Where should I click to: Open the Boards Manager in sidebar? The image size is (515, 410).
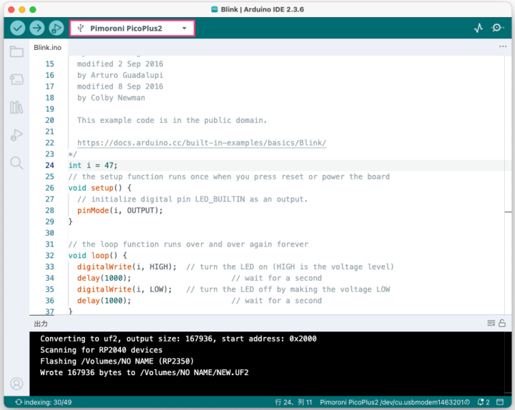pyautogui.click(x=16, y=79)
